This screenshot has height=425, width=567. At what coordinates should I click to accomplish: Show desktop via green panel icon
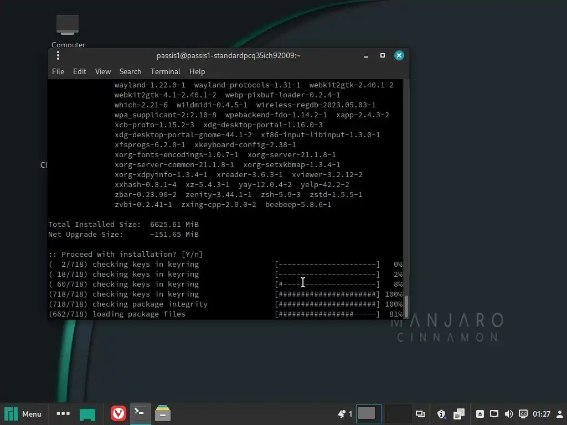87,414
